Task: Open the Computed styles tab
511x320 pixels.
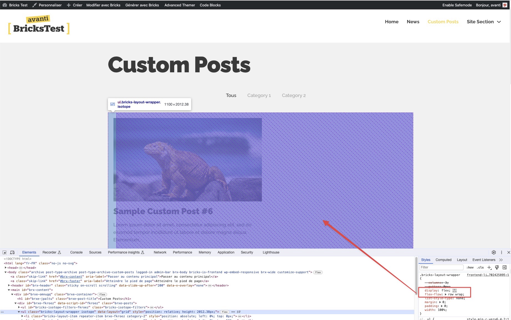Action: [x=443, y=260]
